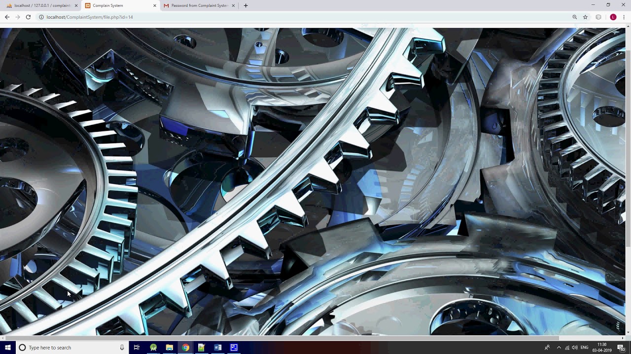Open the grey cube extension icon
Image resolution: width=631 pixels, height=354 pixels.
(x=598, y=17)
